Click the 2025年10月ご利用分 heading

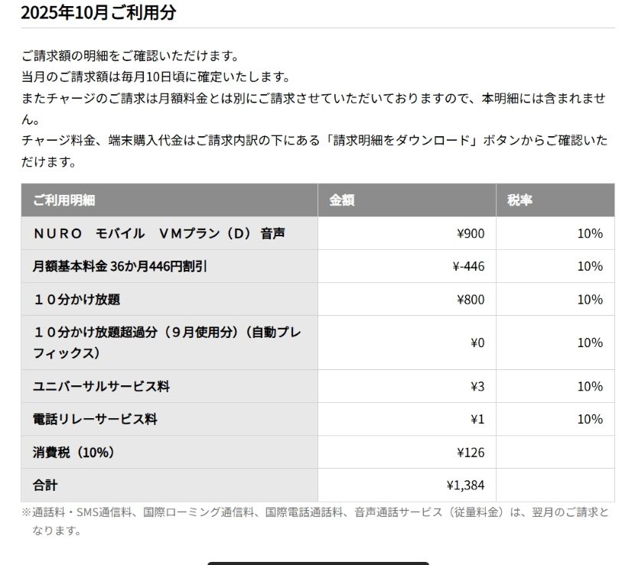(x=99, y=12)
